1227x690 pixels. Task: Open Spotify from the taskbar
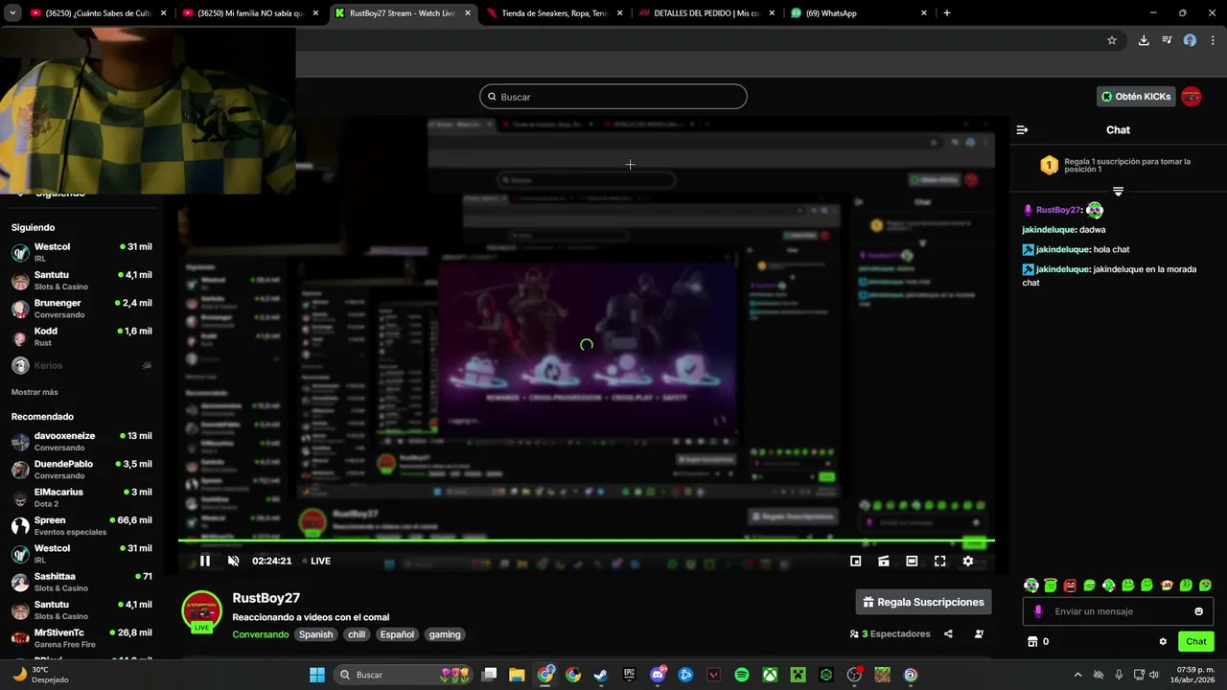click(741, 675)
